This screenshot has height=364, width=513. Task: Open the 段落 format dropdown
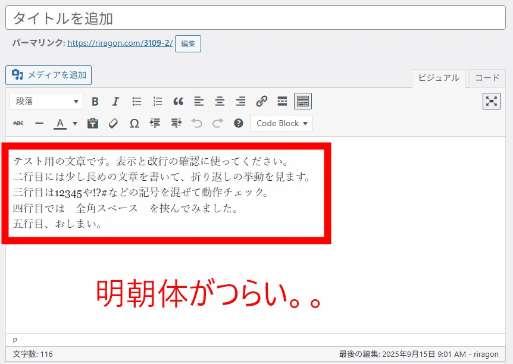point(46,101)
